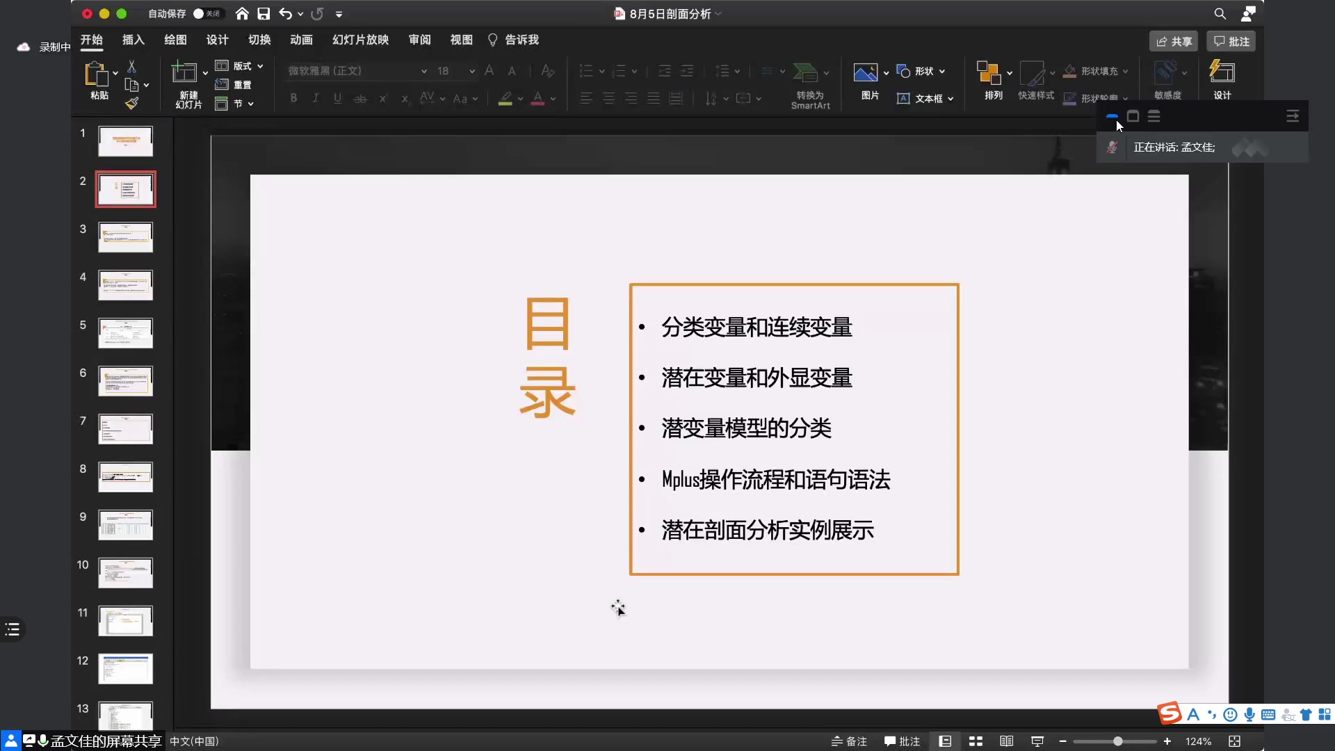Viewport: 1335px width, 751px height.
Task: Click Reset (重置) slide button
Action: click(x=234, y=85)
